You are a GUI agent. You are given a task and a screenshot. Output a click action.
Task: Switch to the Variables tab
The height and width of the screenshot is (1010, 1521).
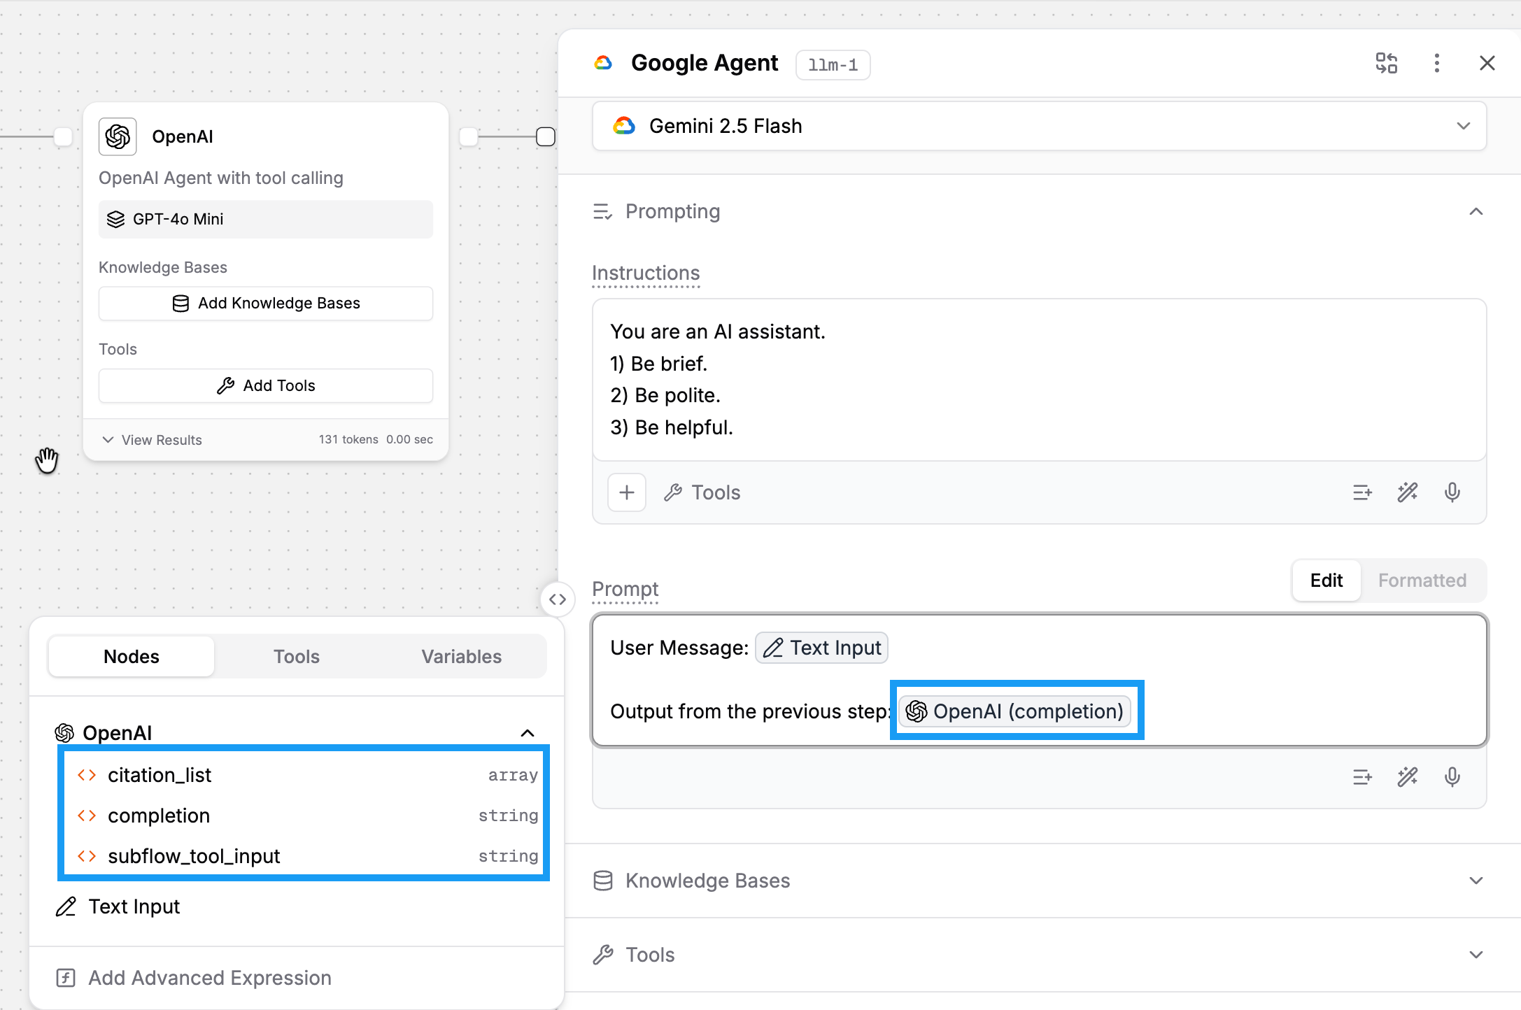[x=461, y=657]
